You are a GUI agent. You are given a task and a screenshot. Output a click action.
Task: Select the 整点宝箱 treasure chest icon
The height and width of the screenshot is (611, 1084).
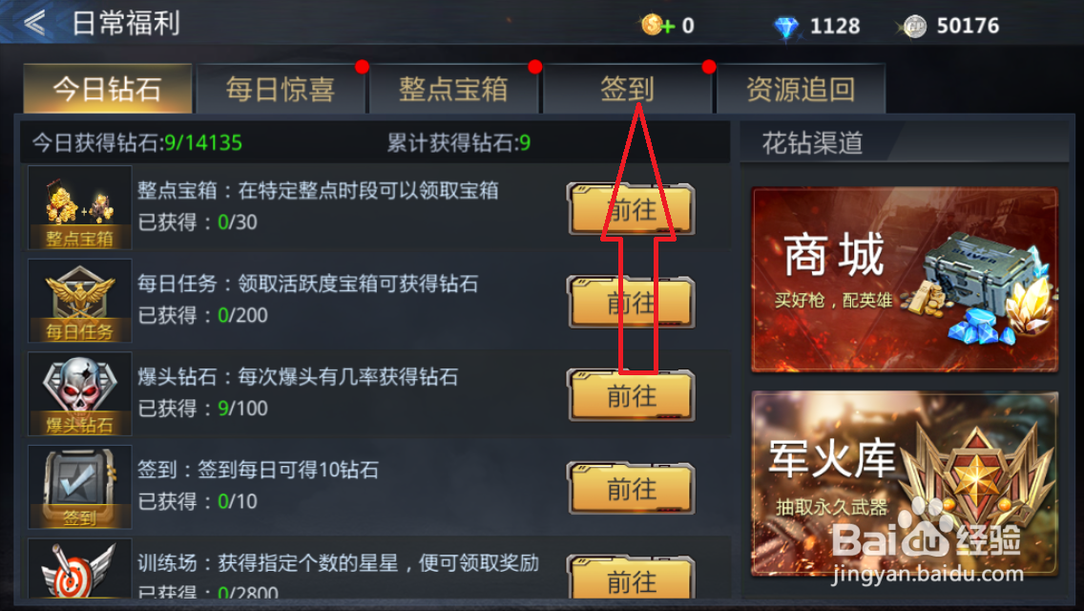(x=79, y=207)
